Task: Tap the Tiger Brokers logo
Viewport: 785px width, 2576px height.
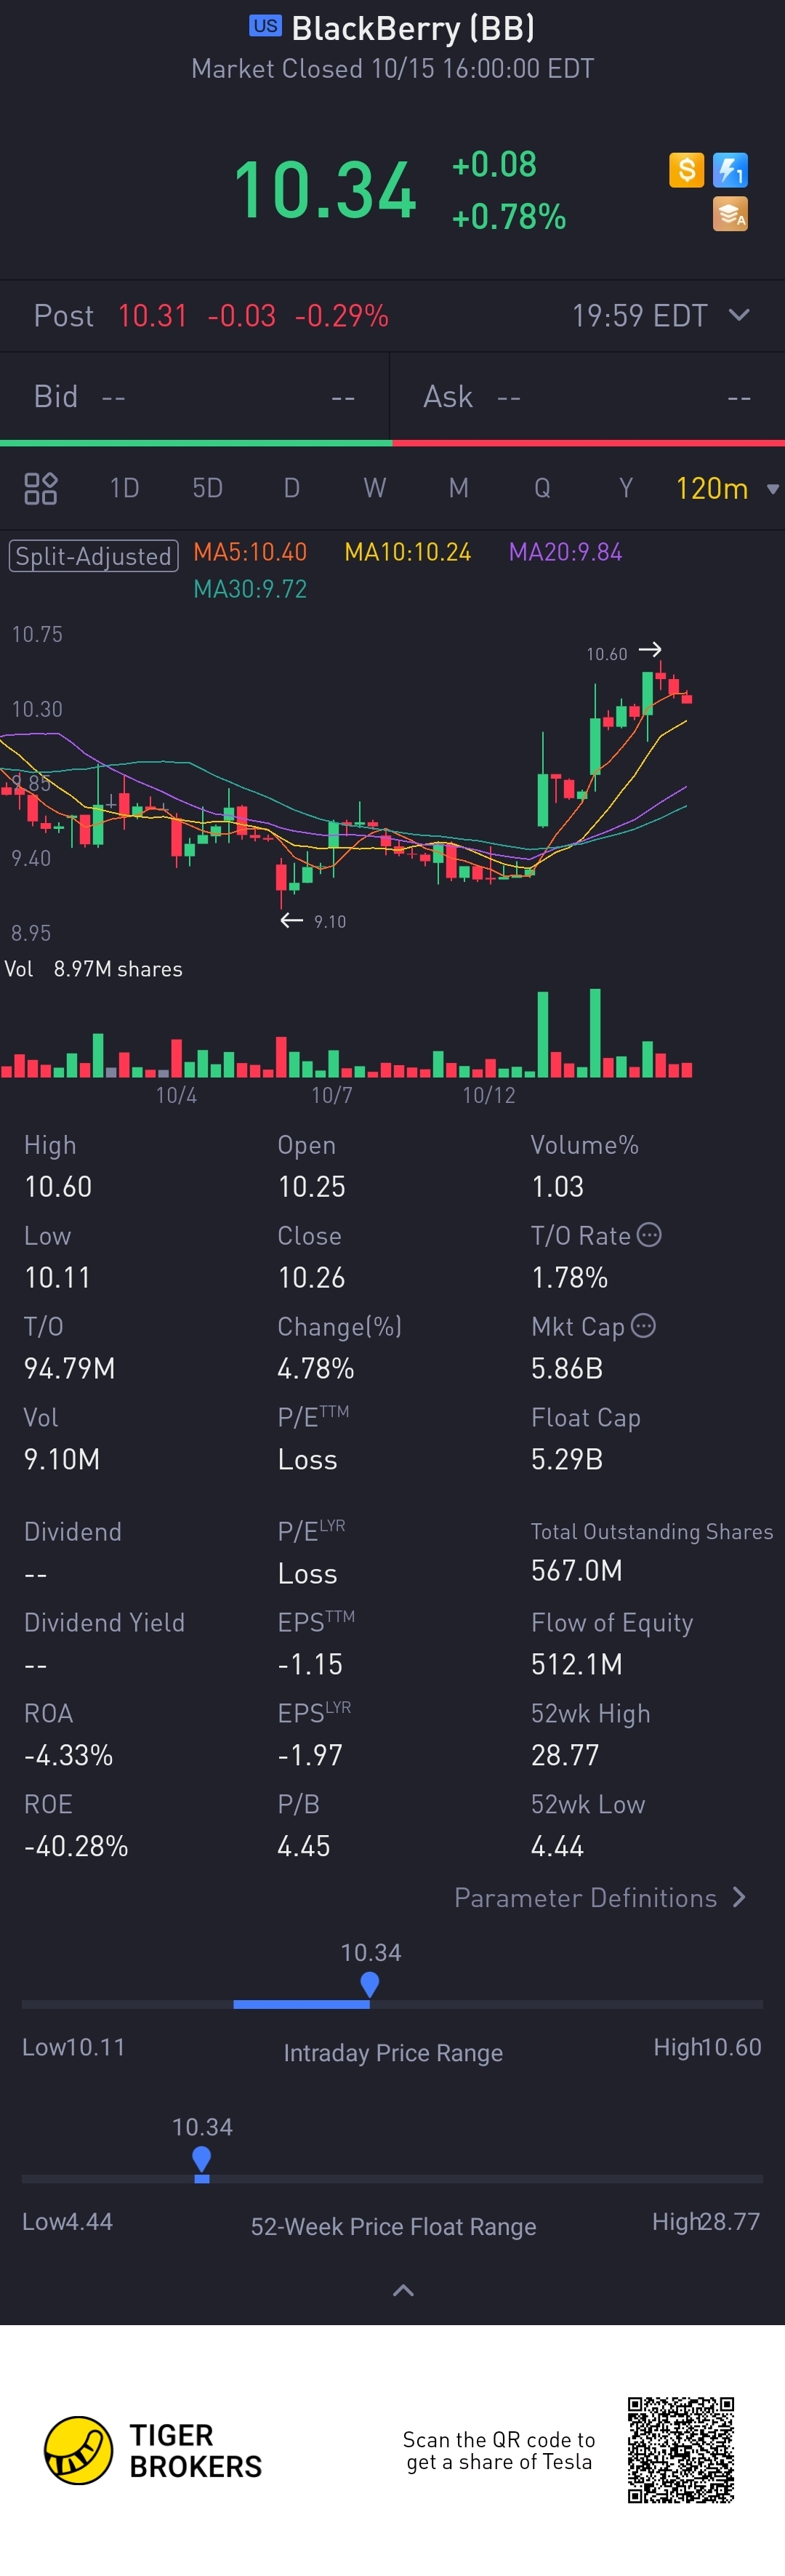Action: (x=79, y=2450)
